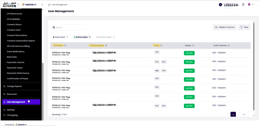Image resolution: width=259 pixels, height=126 pixels.
Task: Collapse the sidebar with the chevron arrow
Action: click(x=42, y=5)
